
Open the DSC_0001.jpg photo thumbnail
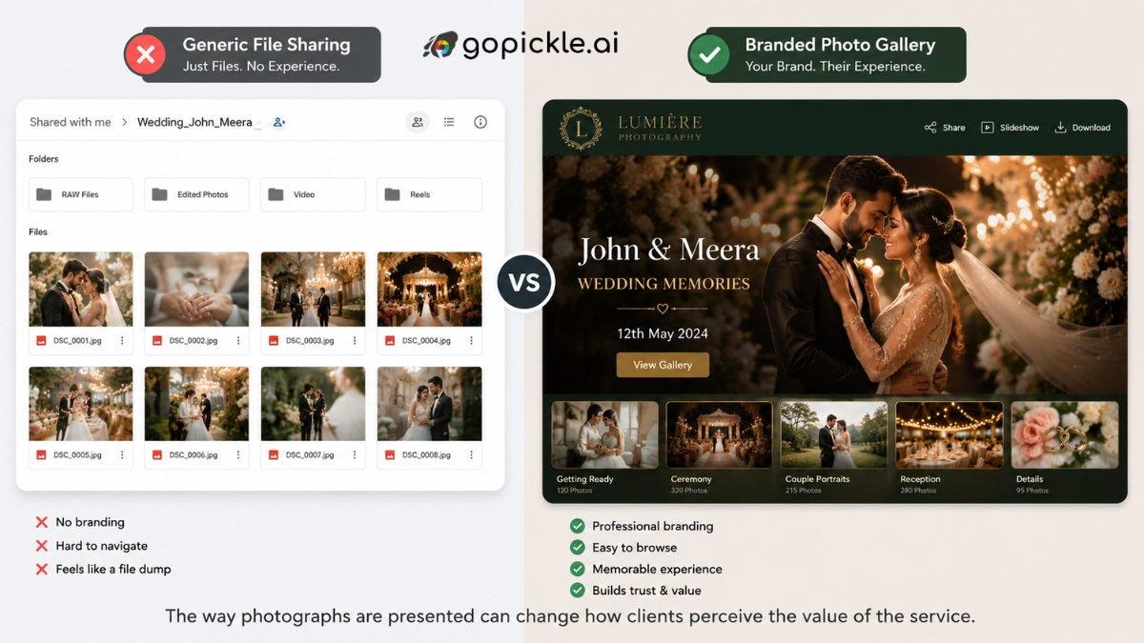tap(81, 290)
